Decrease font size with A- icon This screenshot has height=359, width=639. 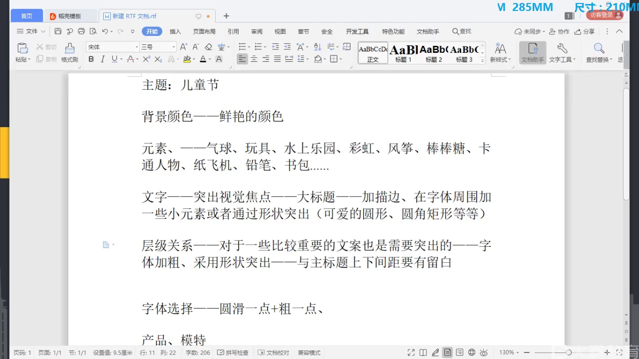(196, 47)
